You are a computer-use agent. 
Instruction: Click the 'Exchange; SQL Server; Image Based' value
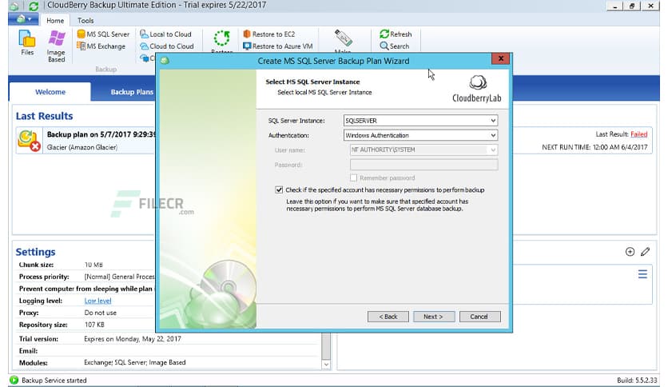(x=134, y=362)
